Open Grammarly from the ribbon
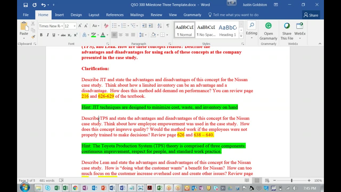Viewport: 341px width, 192px height. [268, 31]
